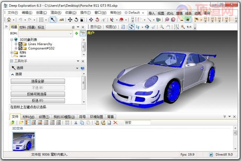The width and height of the screenshot is (241, 161).
Task: Uncheck the Component#102 checkbox
Action: pyautogui.click(x=20, y=48)
